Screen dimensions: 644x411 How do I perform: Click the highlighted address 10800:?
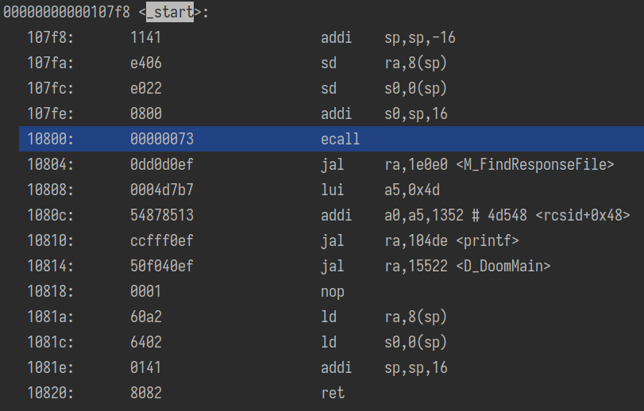click(51, 139)
